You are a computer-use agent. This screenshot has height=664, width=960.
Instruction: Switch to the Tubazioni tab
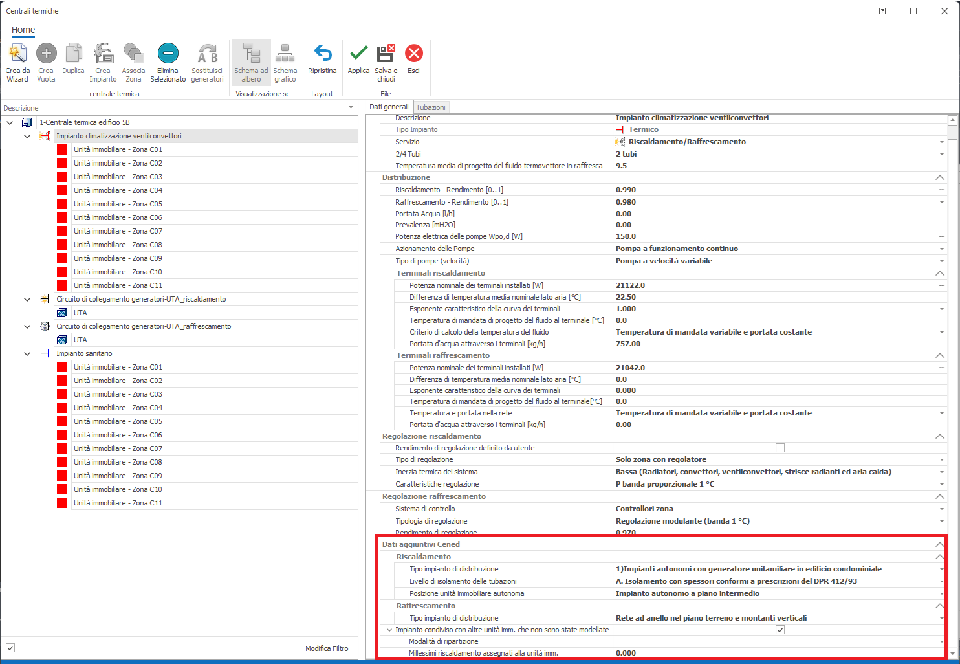[x=431, y=107]
